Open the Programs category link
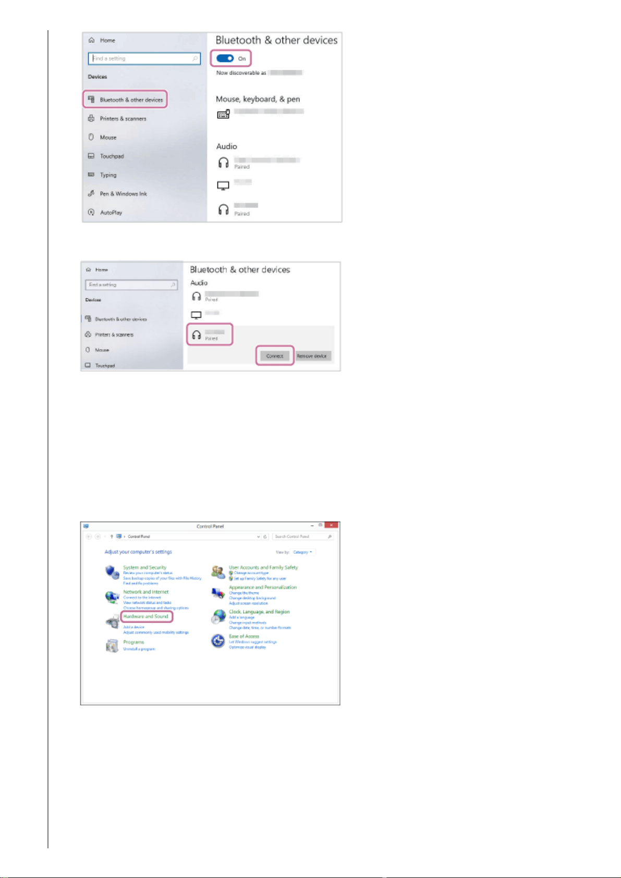Viewport: 621px width, 878px height. [x=133, y=642]
